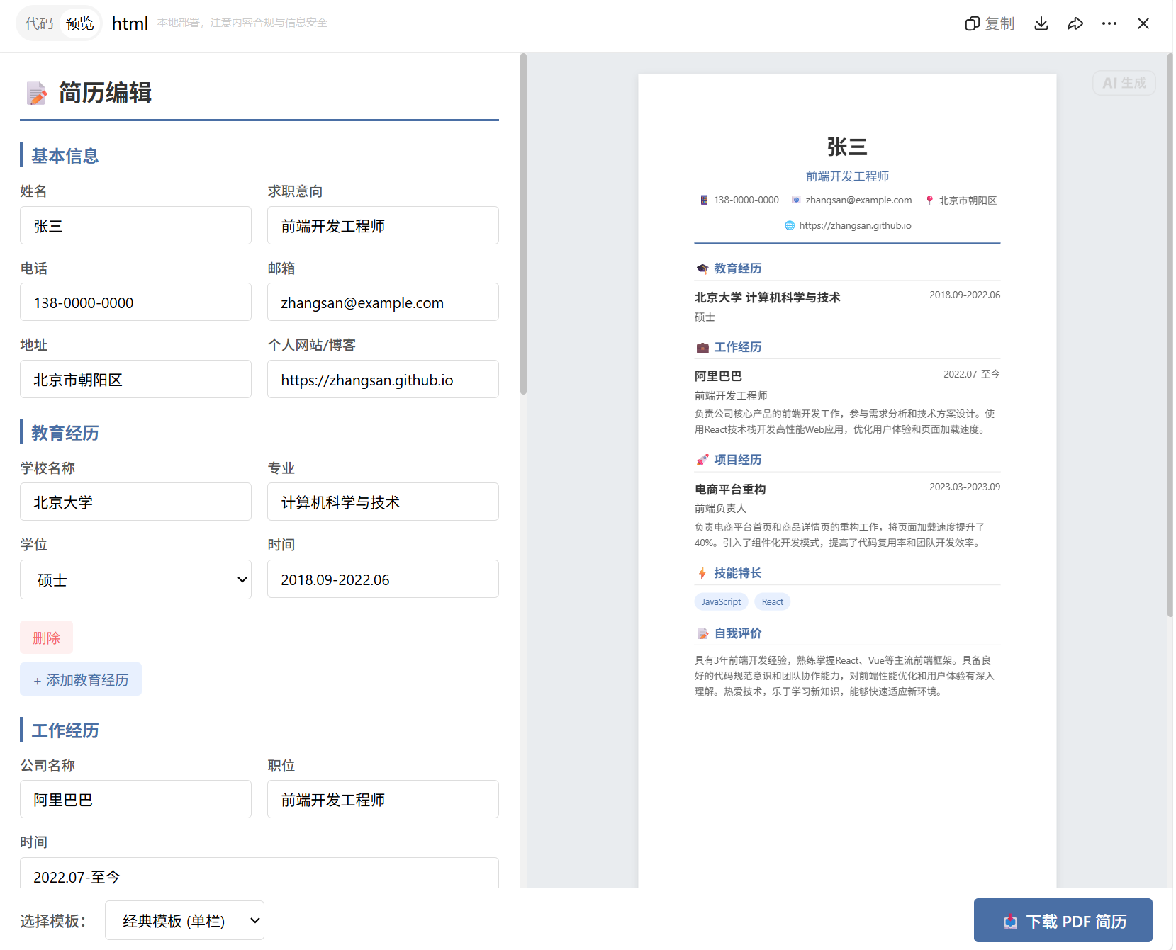Click the 学校名称 field 北京大学

(x=135, y=502)
